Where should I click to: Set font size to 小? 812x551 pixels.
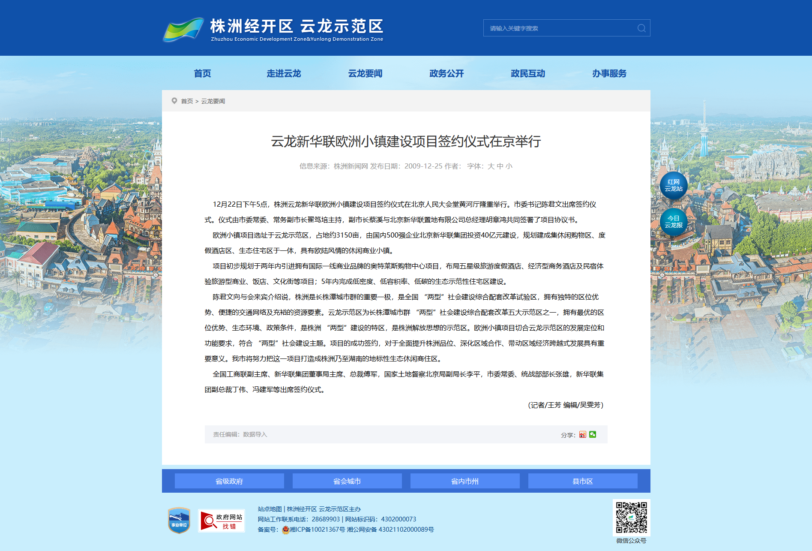509,166
